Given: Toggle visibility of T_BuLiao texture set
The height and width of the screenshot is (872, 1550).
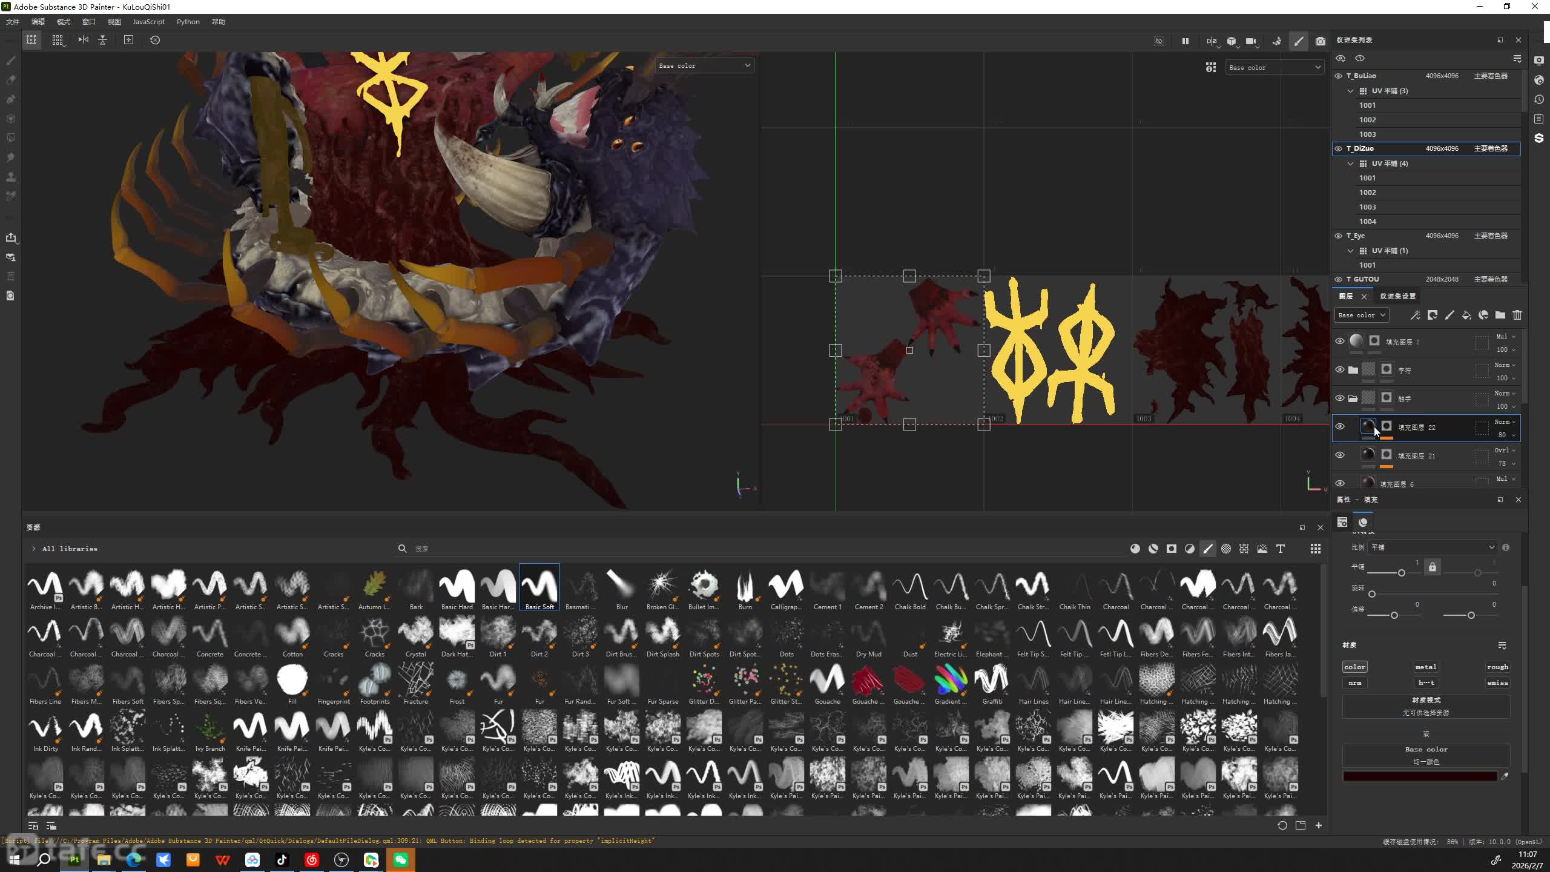Looking at the screenshot, I should pyautogui.click(x=1339, y=76).
